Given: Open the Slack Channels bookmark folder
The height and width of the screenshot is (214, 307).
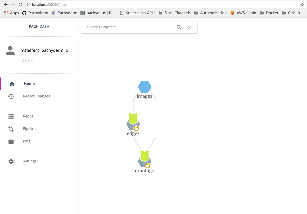Looking at the screenshot, I should (175, 13).
